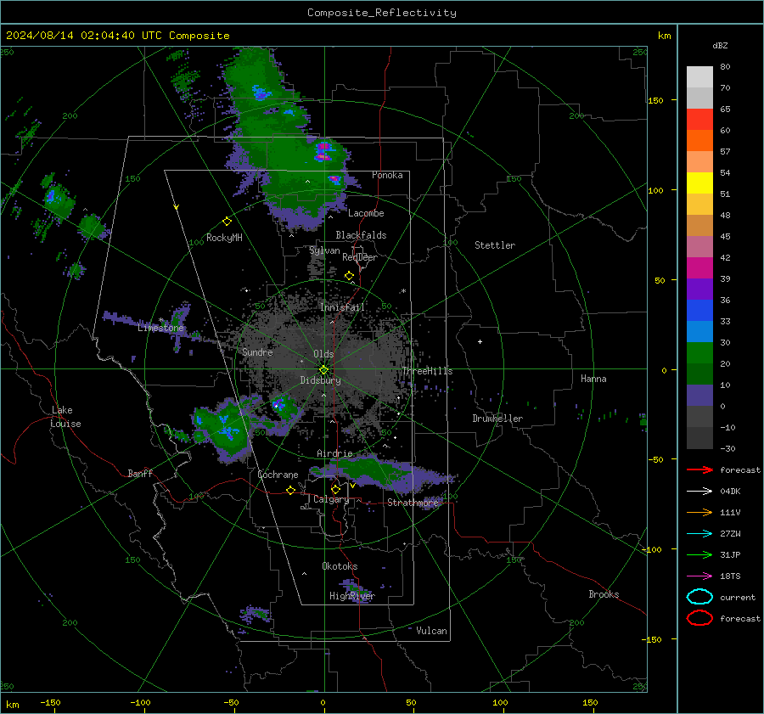Click the Stettler town label
This screenshot has width=764, height=714.
click(x=495, y=245)
